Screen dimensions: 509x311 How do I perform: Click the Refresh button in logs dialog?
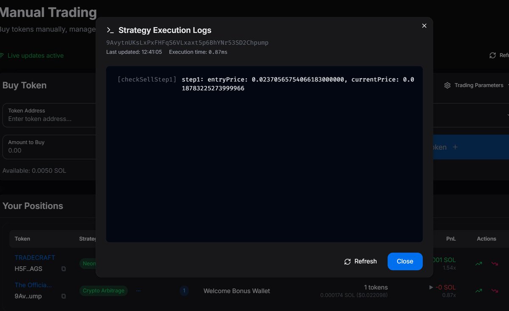pyautogui.click(x=361, y=261)
